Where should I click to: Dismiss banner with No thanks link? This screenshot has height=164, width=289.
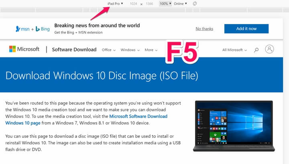click(x=204, y=29)
